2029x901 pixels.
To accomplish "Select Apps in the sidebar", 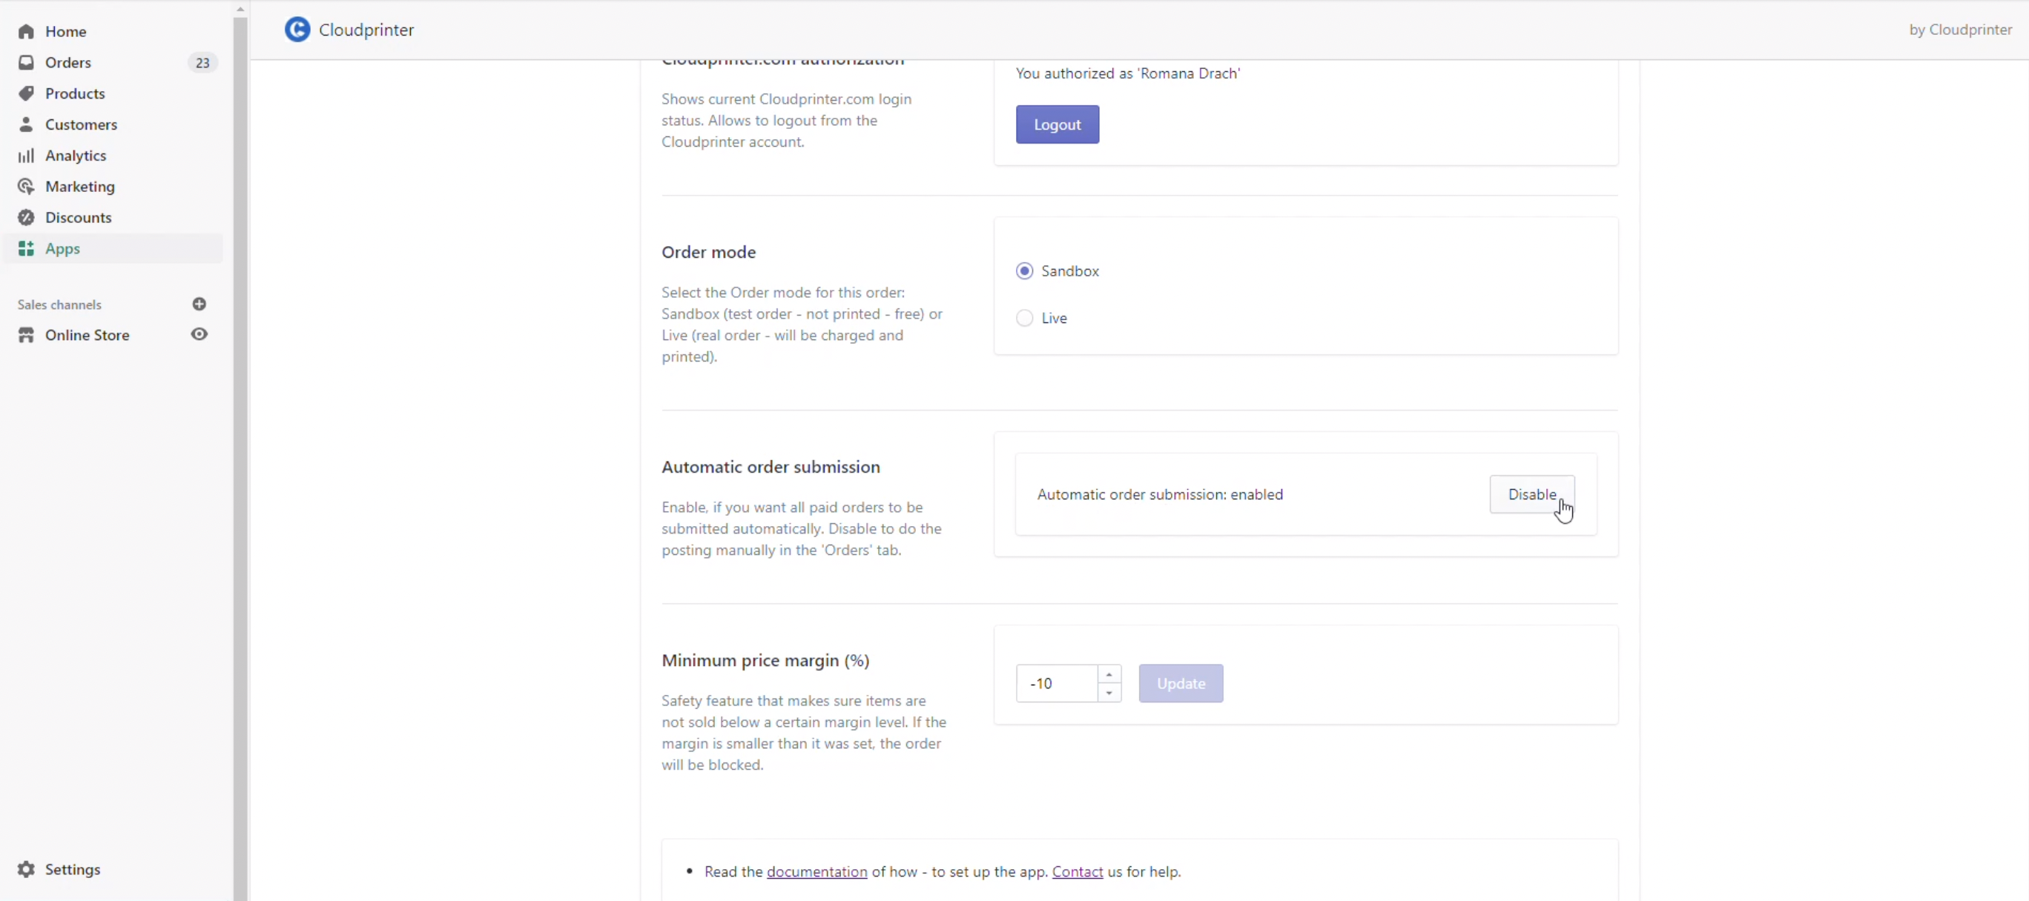I will coord(112,249).
